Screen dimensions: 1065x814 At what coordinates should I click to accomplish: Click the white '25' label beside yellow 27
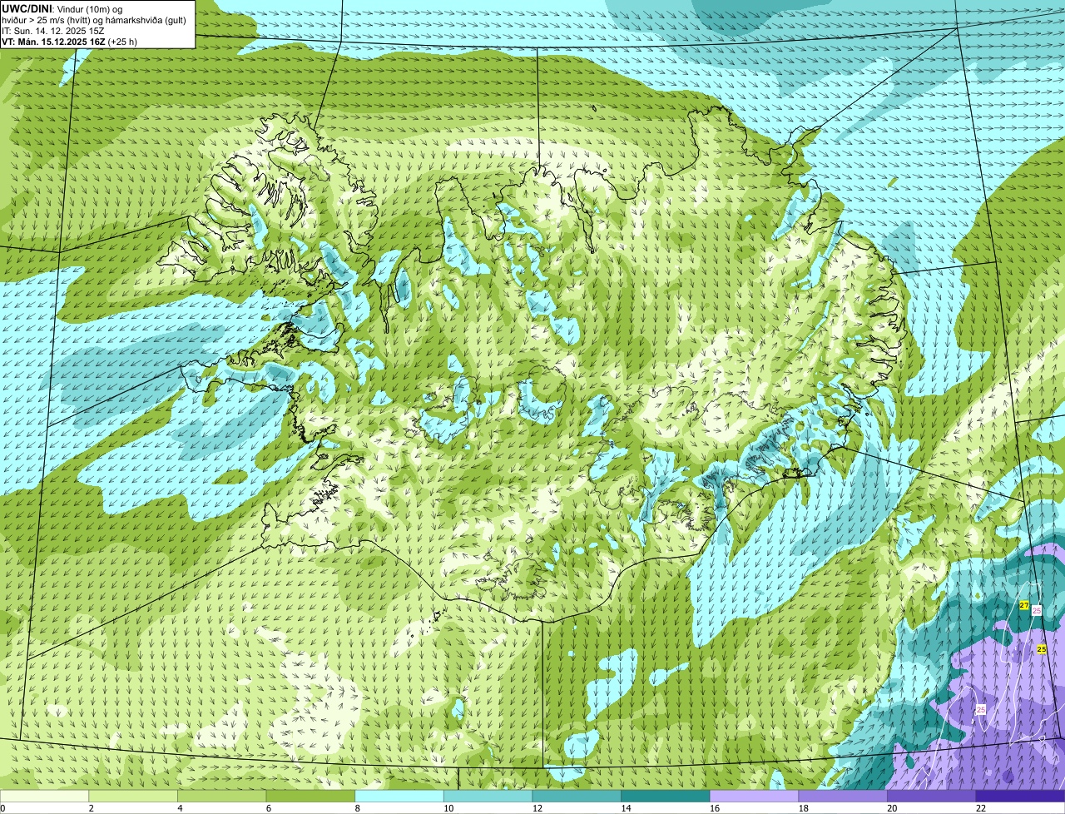coord(1037,611)
